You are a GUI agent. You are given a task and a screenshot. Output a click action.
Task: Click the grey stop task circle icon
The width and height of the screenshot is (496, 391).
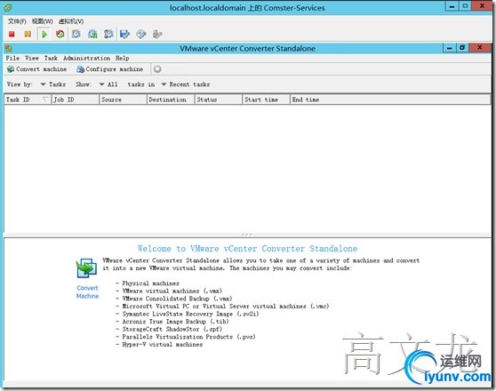click(x=157, y=68)
